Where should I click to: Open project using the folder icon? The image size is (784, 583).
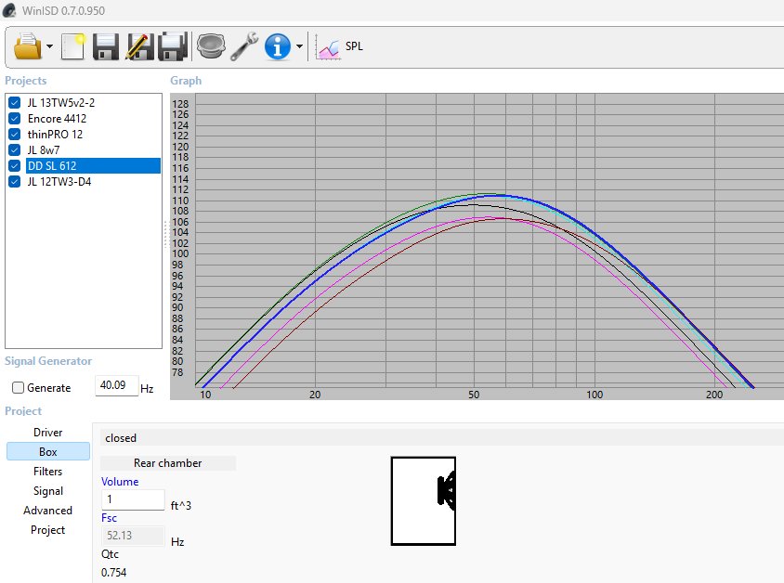28,46
